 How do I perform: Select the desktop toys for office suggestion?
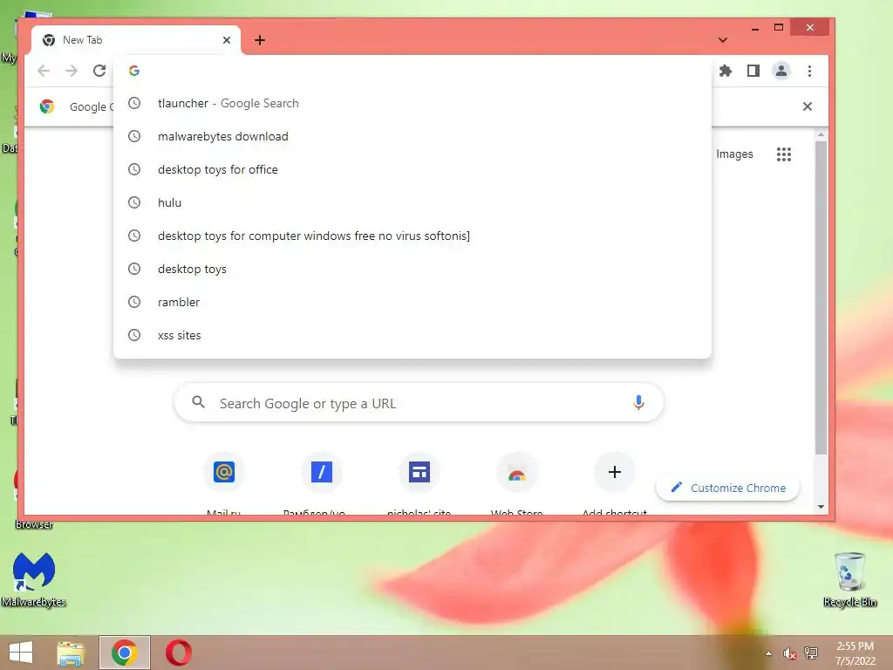point(412,169)
